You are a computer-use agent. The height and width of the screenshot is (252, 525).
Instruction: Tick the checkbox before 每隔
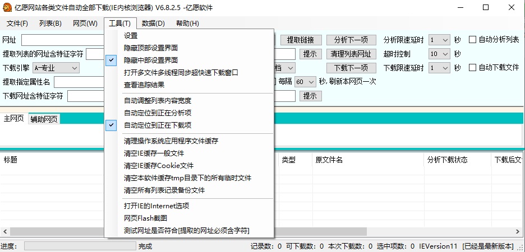point(275,81)
